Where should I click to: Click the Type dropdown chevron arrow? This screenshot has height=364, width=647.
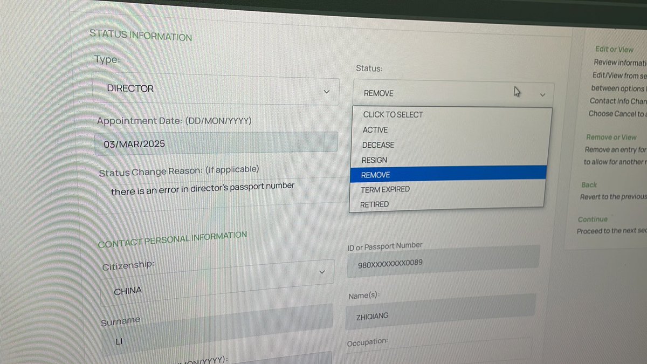coord(326,92)
